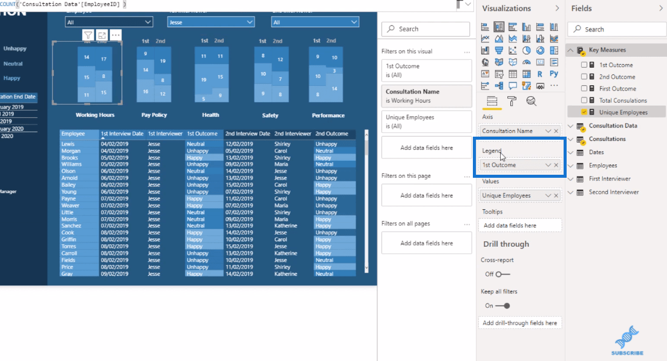The height and width of the screenshot is (361, 667).
Task: Choose the Decomposition tree visual
Action: coord(499,85)
